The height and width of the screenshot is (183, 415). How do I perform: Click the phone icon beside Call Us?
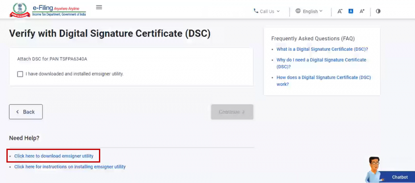pos(255,11)
